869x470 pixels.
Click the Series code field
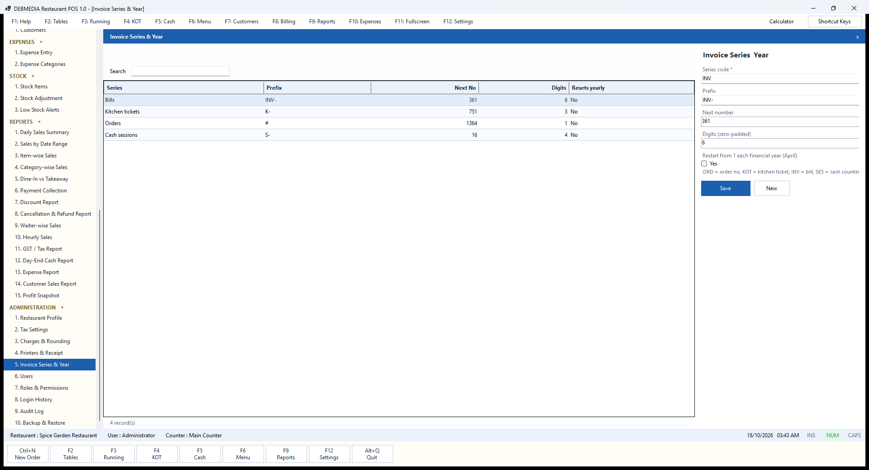(780, 78)
